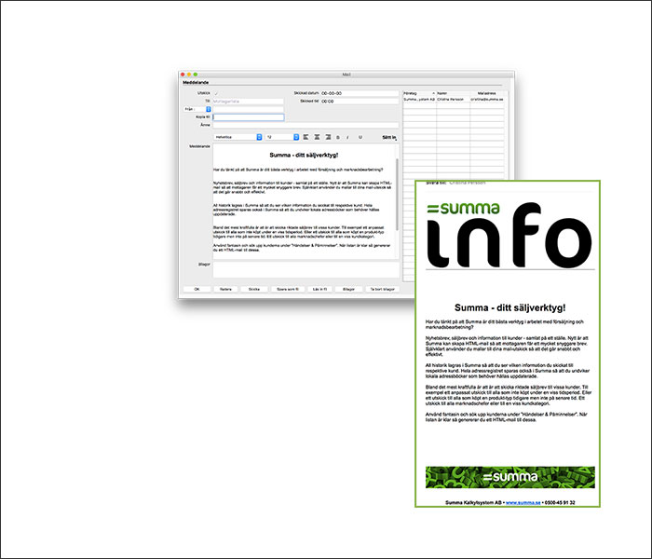This screenshot has height=559, width=652.
Task: Click the Skicka button
Action: pos(254,289)
